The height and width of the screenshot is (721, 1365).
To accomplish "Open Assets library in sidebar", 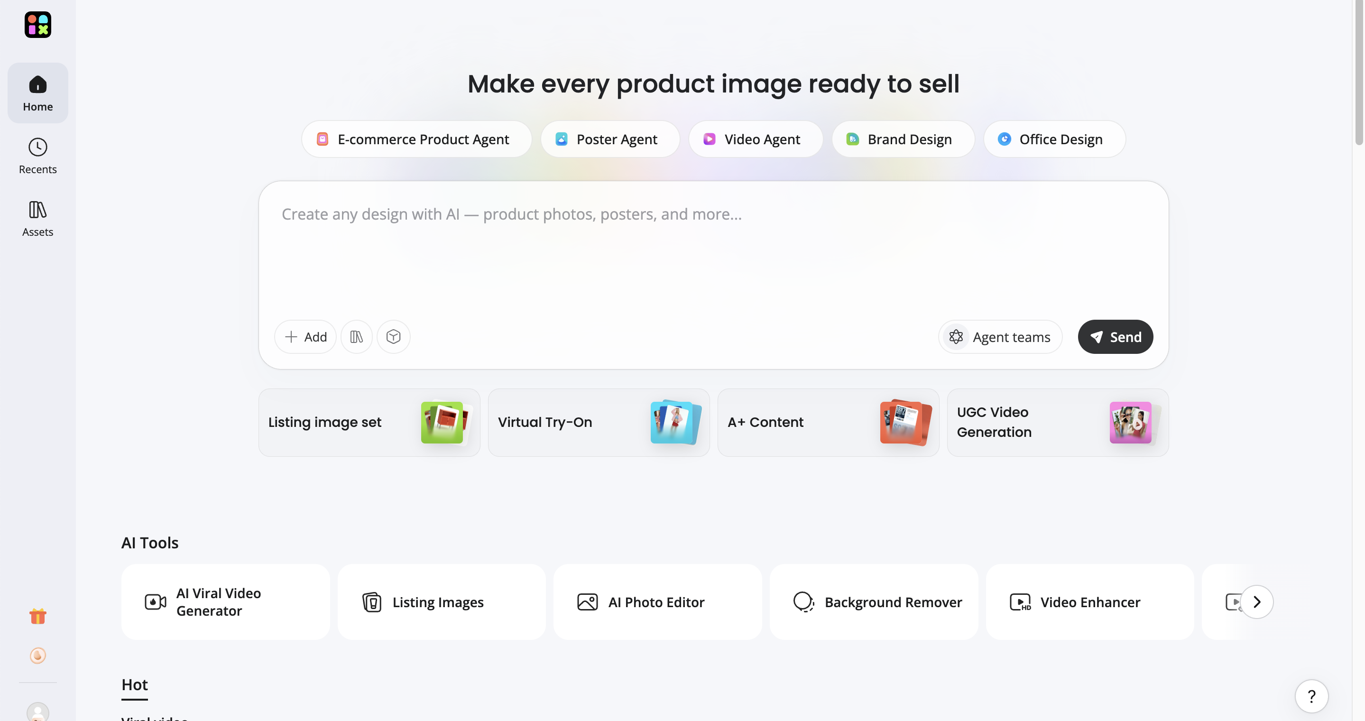I will tap(37, 219).
